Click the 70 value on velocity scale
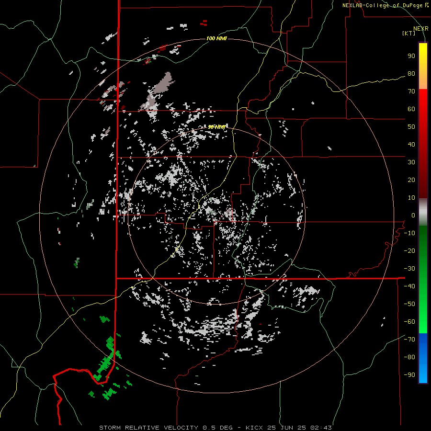431x431 pixels. 411,91
